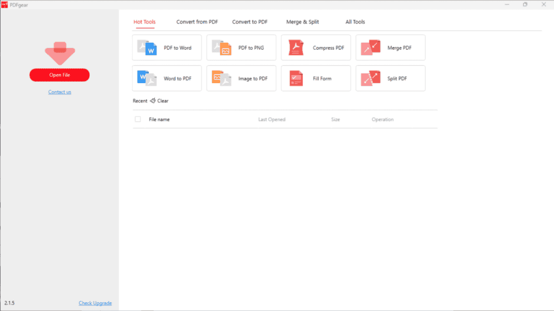Switch to the Hot Tools tab

coord(144,22)
